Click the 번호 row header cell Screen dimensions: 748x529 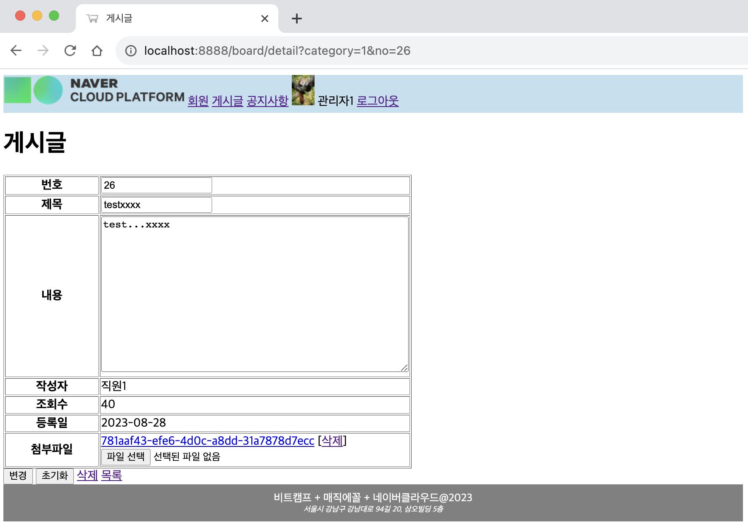pyautogui.click(x=52, y=185)
